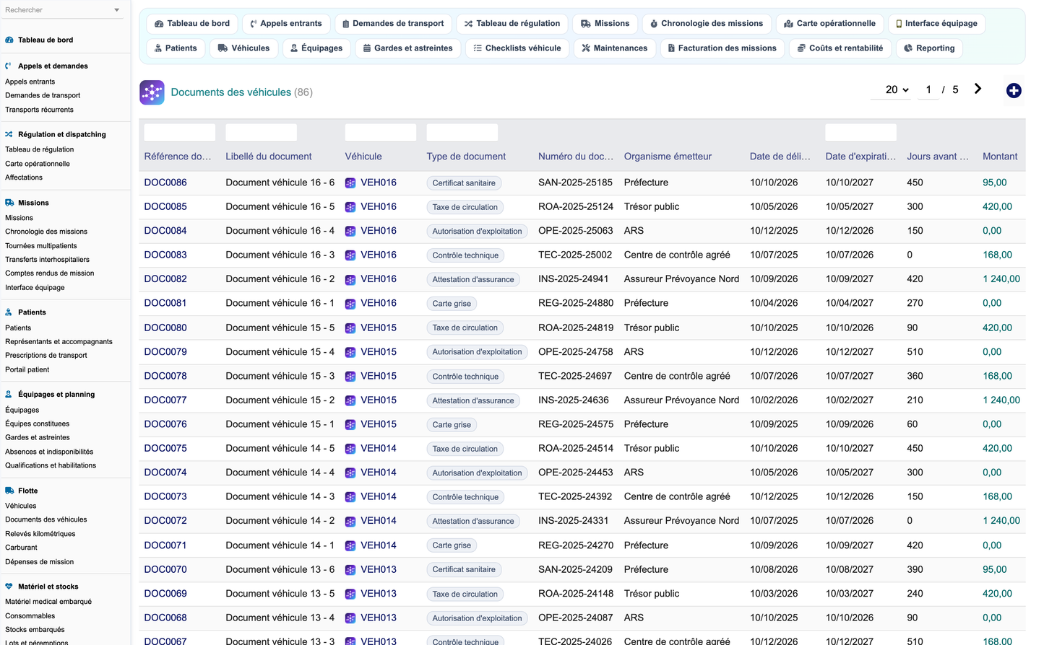The width and height of the screenshot is (1044, 645).
Task: Open Coûts et rentabilité tab
Action: [x=840, y=48]
